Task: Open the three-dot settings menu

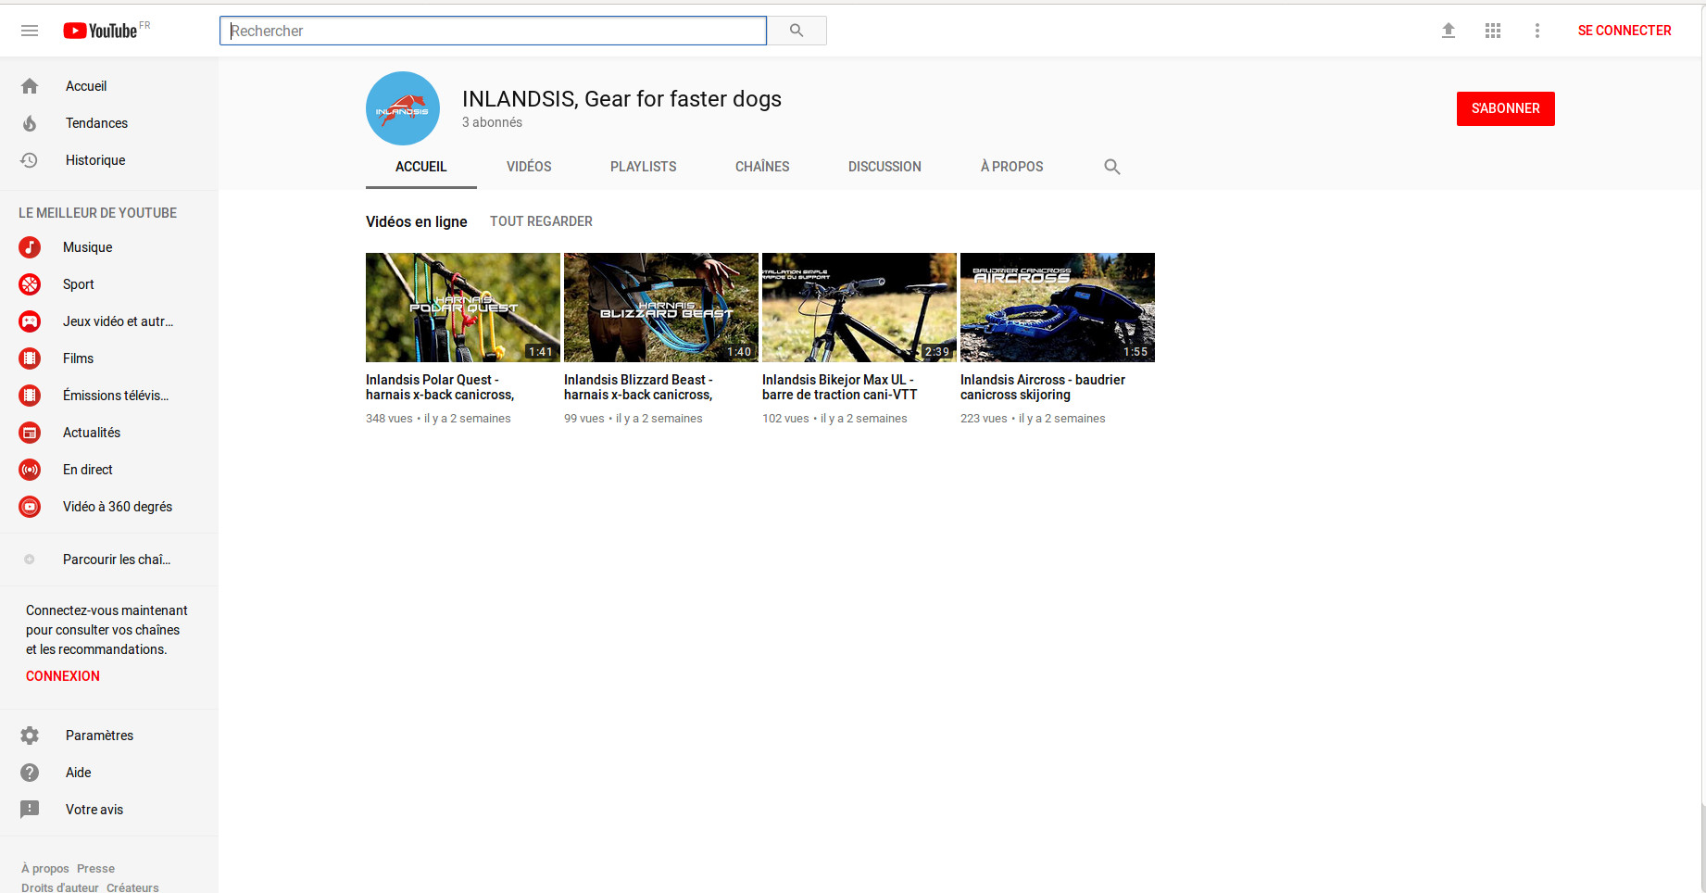Action: click(x=1537, y=31)
